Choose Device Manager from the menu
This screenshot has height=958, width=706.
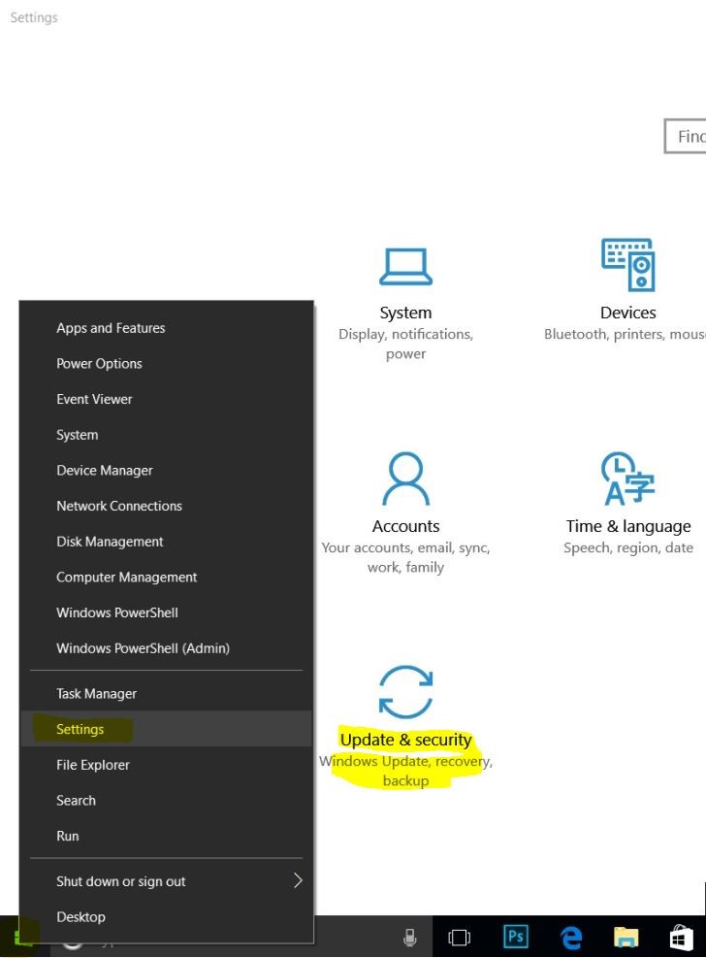tap(105, 471)
